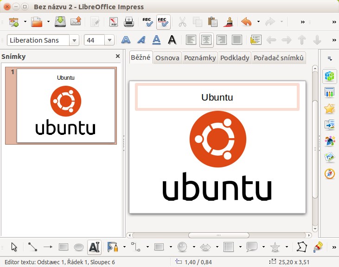Move paragraph up with up arrow
The image size is (339, 267).
[302, 40]
